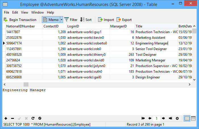Image resolution: width=199 pixels, height=129 pixels.
Task: Go to the last page
Action: click(170, 118)
